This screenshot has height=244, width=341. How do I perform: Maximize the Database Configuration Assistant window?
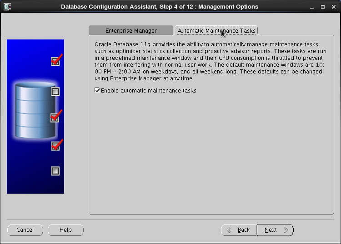click(x=323, y=7)
